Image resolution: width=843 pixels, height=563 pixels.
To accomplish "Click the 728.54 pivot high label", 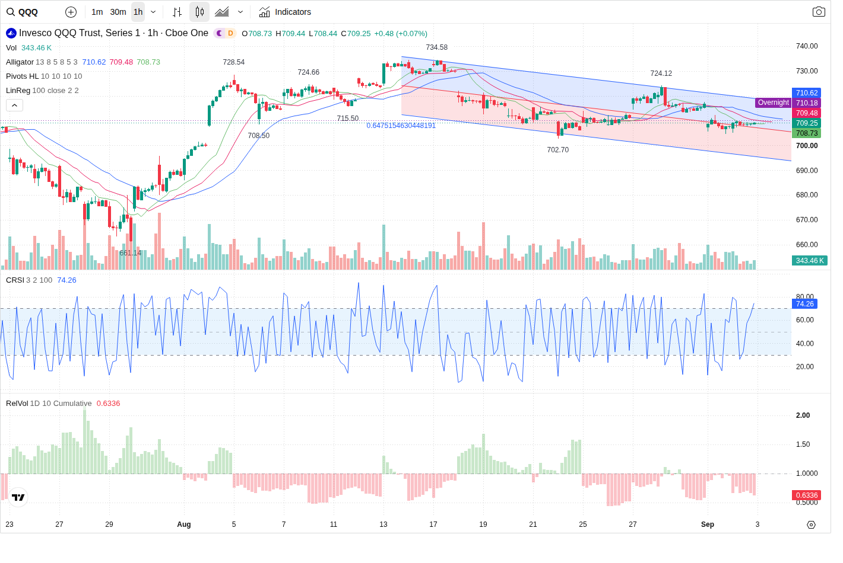I will [x=234, y=62].
